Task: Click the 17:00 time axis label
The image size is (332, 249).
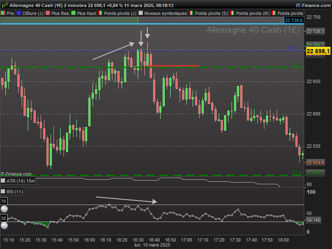Action: (x=186, y=240)
